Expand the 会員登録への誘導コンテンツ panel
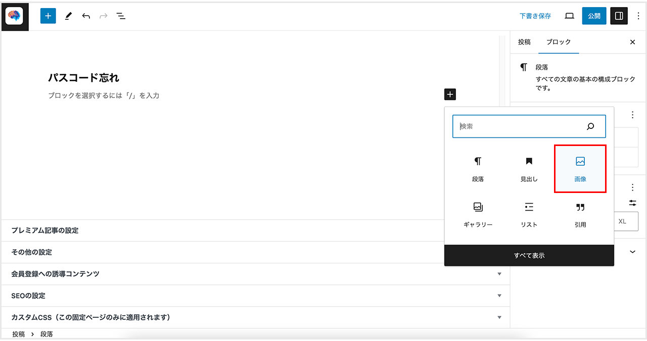The height and width of the screenshot is (341, 647). click(x=499, y=274)
